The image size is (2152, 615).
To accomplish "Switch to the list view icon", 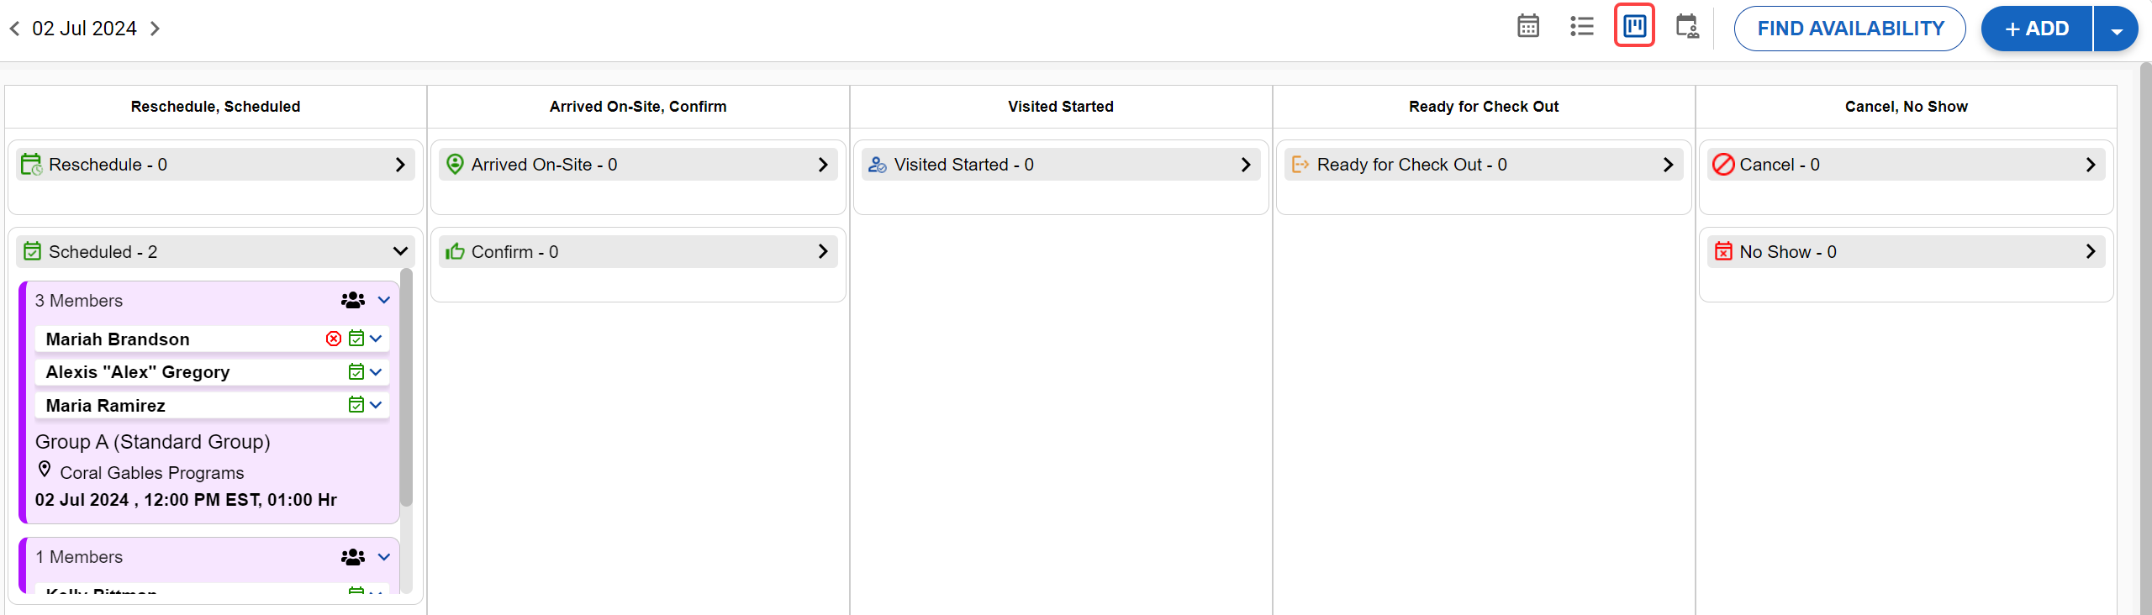I will coord(1581,27).
